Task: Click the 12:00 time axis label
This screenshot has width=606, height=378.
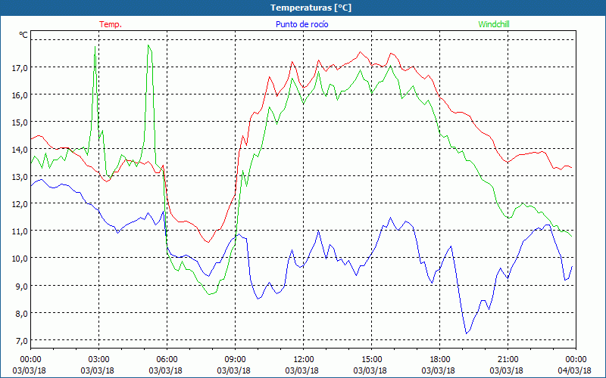Action: 304,360
